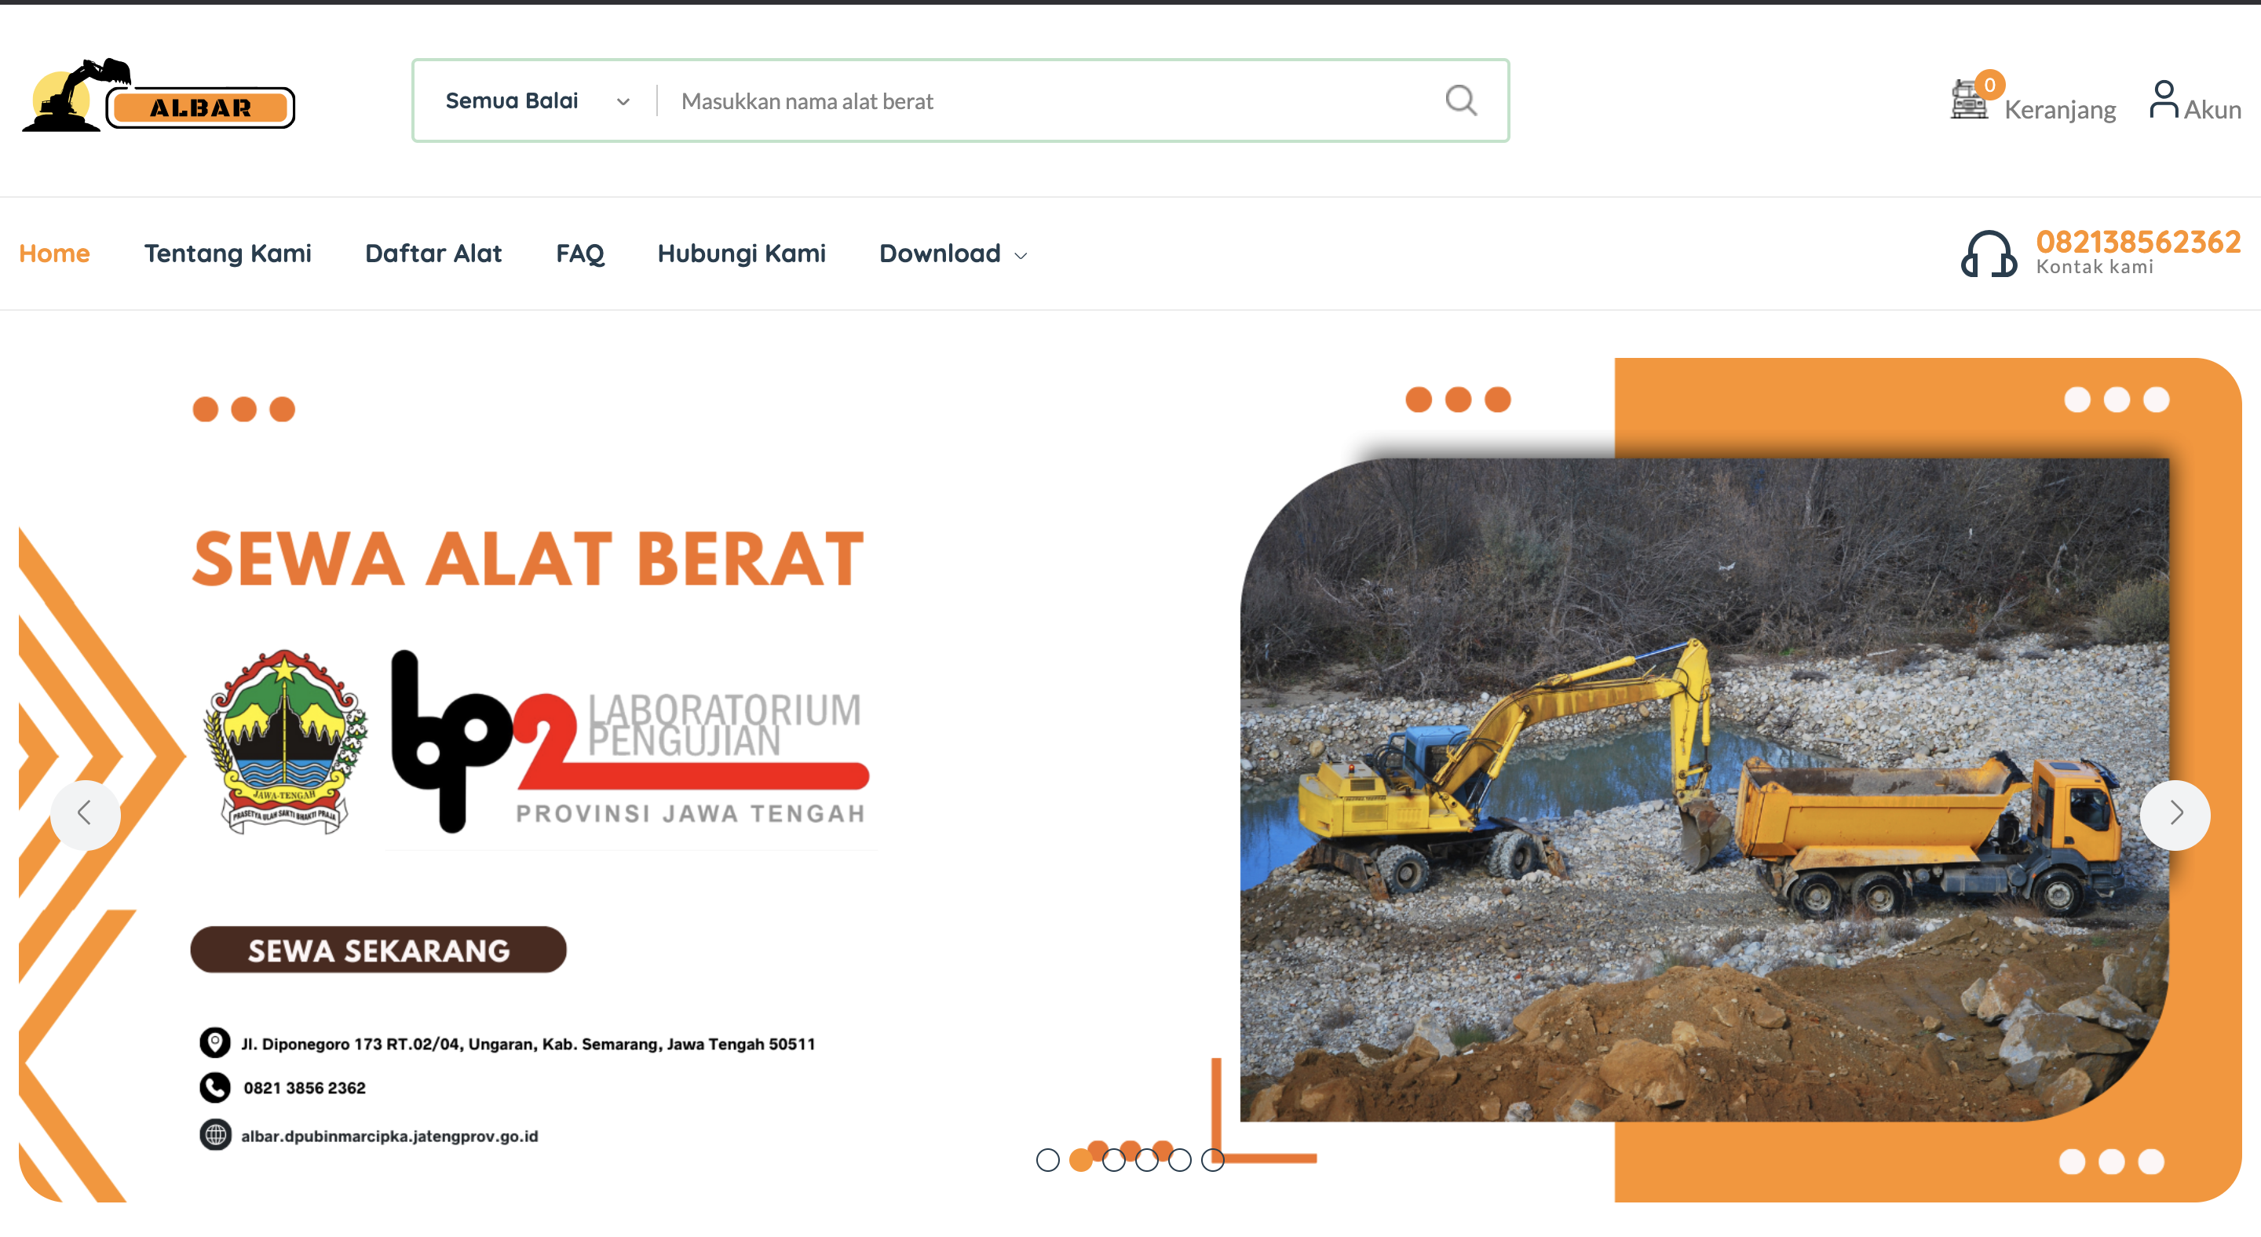This screenshot has width=2261, height=1237.
Task: Select the active orange carousel dot
Action: click(1081, 1160)
